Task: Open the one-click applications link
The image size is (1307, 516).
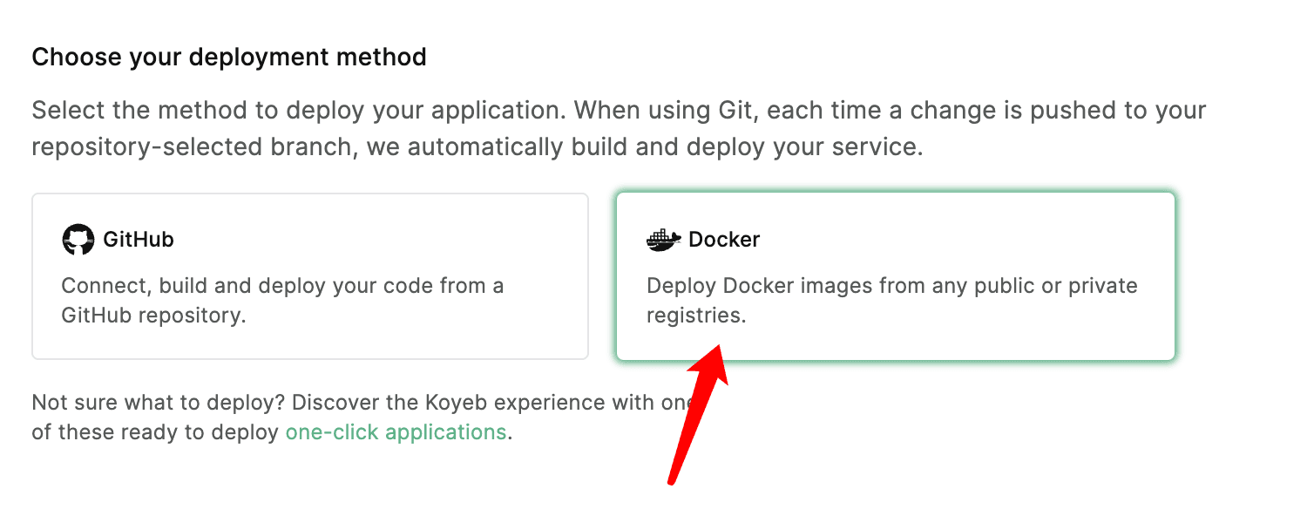Action: 396,432
